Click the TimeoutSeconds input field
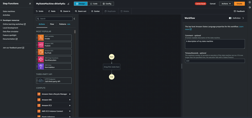The width and height of the screenshot is (252, 118). [x=215, y=61]
